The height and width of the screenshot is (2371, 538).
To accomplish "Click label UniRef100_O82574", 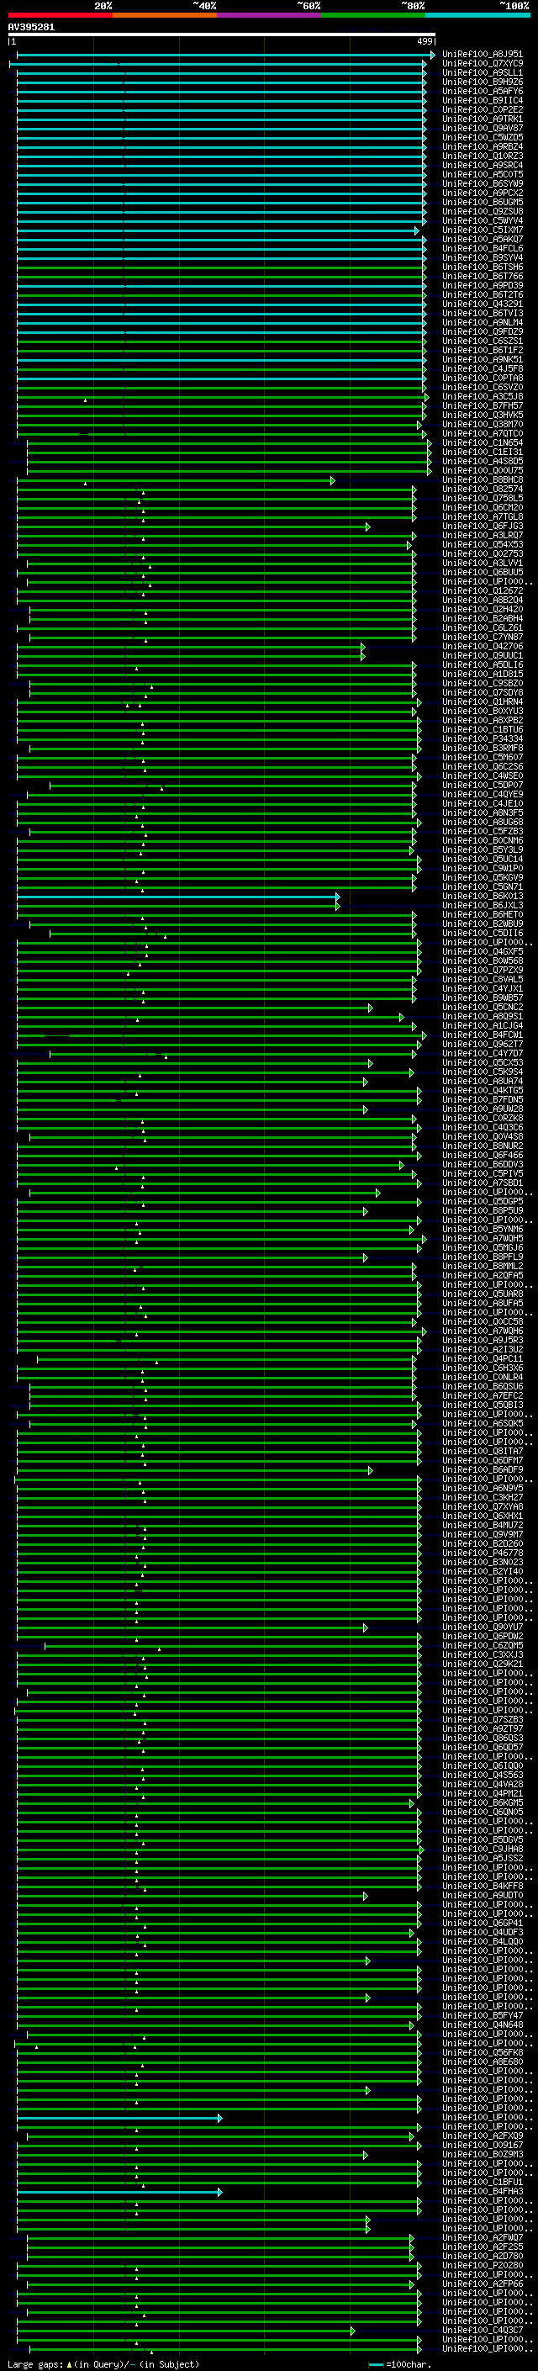I will click(x=483, y=490).
